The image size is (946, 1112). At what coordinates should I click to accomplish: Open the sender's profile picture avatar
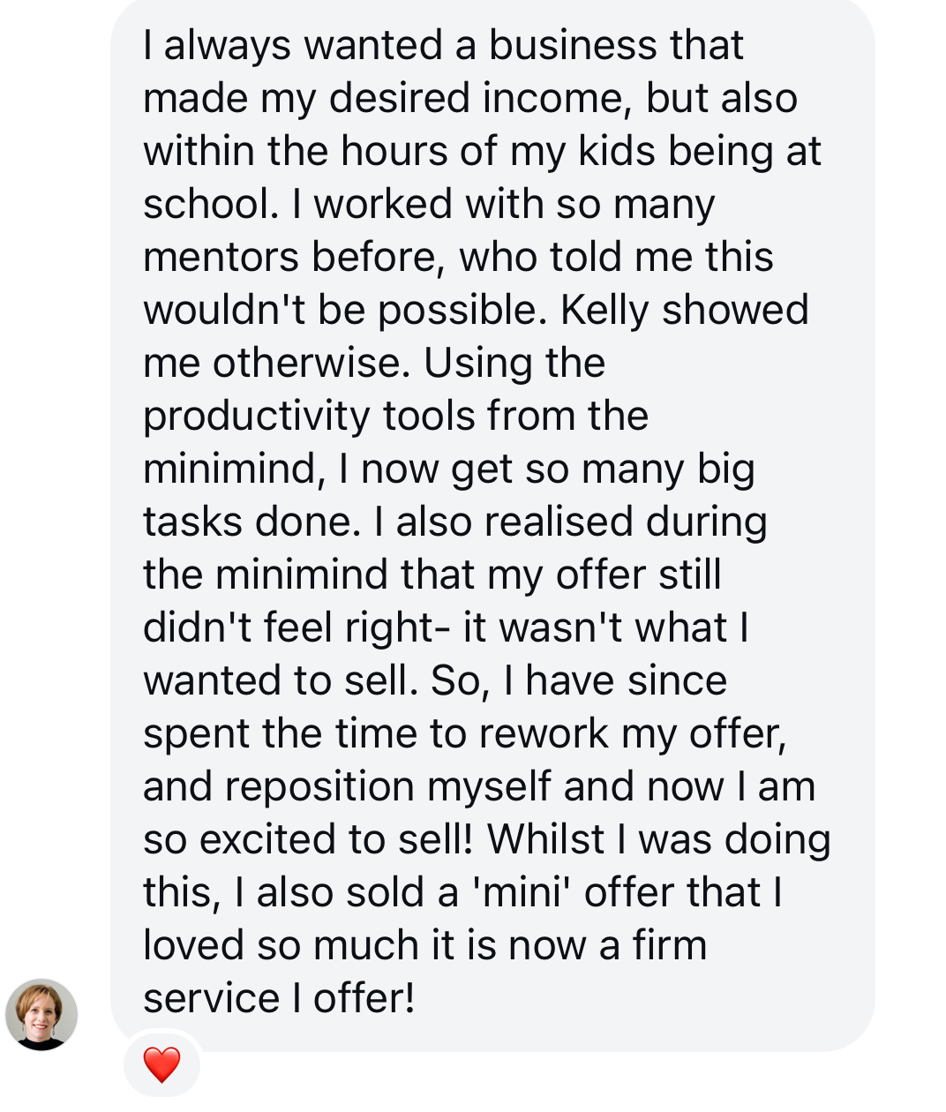(41, 1014)
